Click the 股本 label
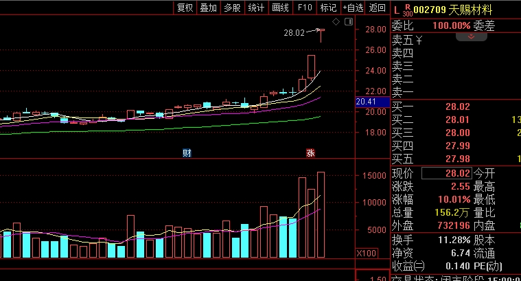Screen dimensions: 521x281 [484, 240]
